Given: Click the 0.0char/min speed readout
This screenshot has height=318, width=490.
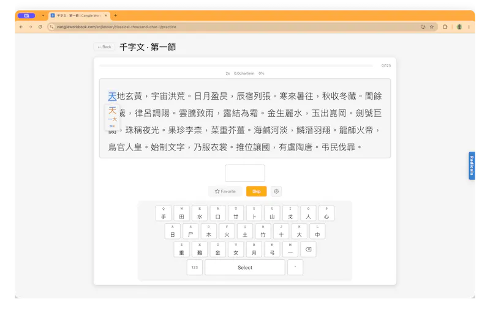Looking at the screenshot, I should click(x=244, y=73).
